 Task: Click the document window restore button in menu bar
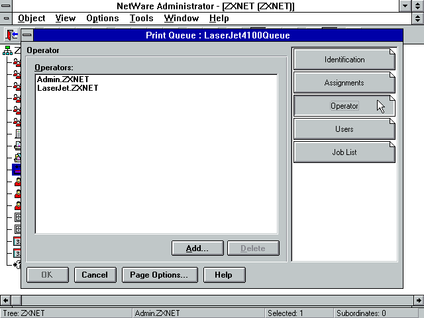pos(418,19)
